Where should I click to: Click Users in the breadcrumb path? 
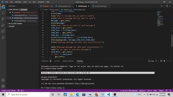46,10
